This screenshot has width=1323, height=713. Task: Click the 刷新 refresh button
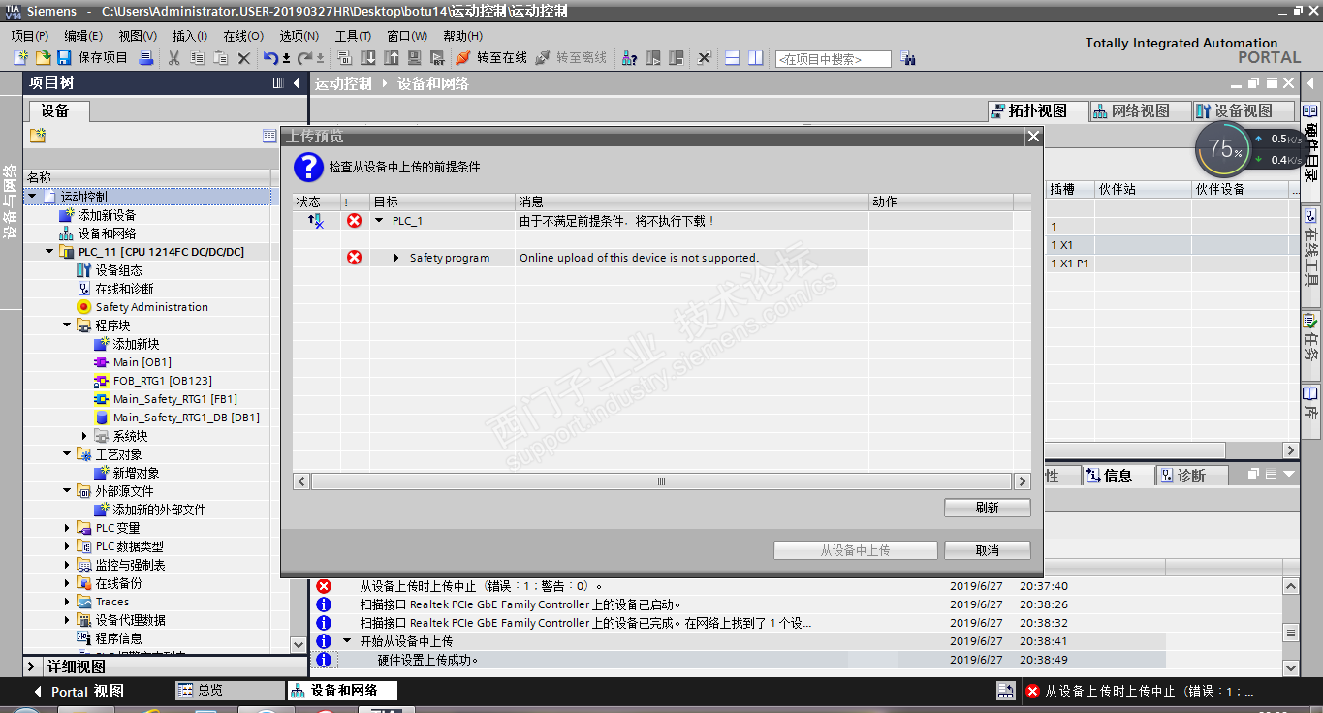tap(987, 508)
